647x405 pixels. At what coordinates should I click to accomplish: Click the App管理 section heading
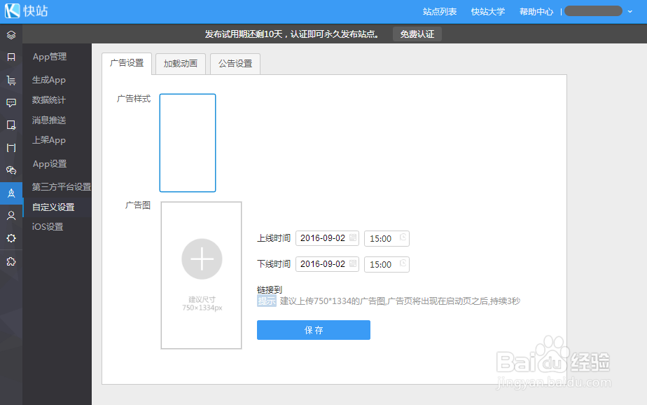pos(50,57)
